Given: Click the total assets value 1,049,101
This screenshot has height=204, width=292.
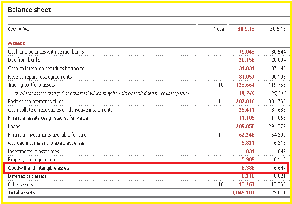Looking at the screenshot, I should [x=243, y=192].
